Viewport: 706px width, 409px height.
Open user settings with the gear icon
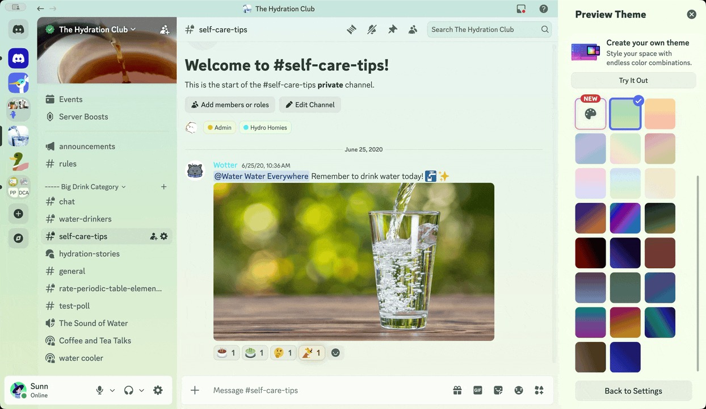(158, 390)
